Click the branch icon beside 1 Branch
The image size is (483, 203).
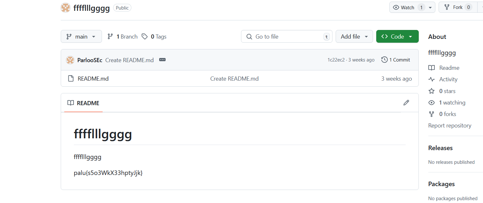(110, 37)
